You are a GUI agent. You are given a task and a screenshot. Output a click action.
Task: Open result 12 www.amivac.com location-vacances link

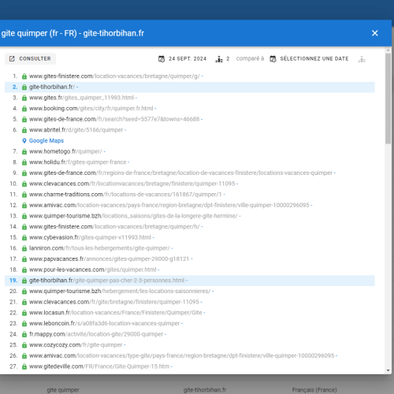169,206
